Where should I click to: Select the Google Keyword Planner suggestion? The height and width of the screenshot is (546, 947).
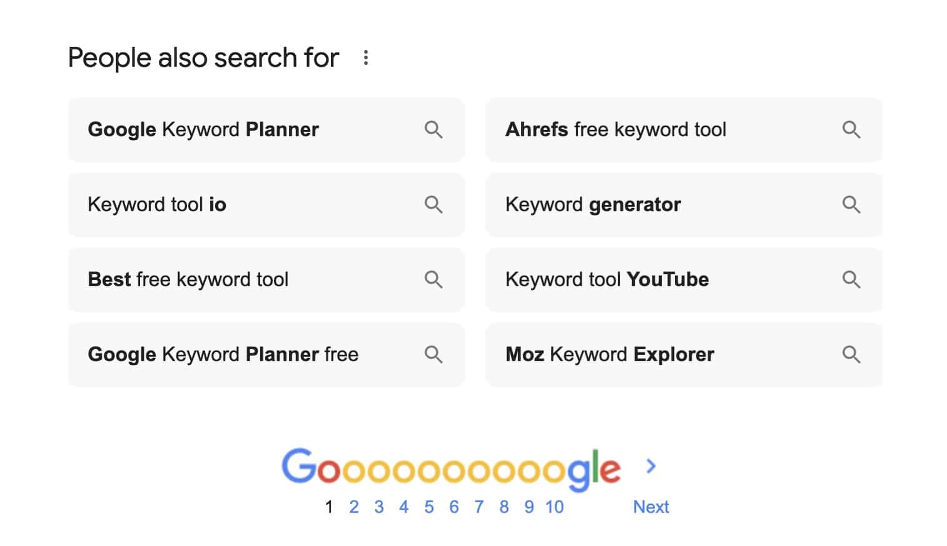pos(204,130)
